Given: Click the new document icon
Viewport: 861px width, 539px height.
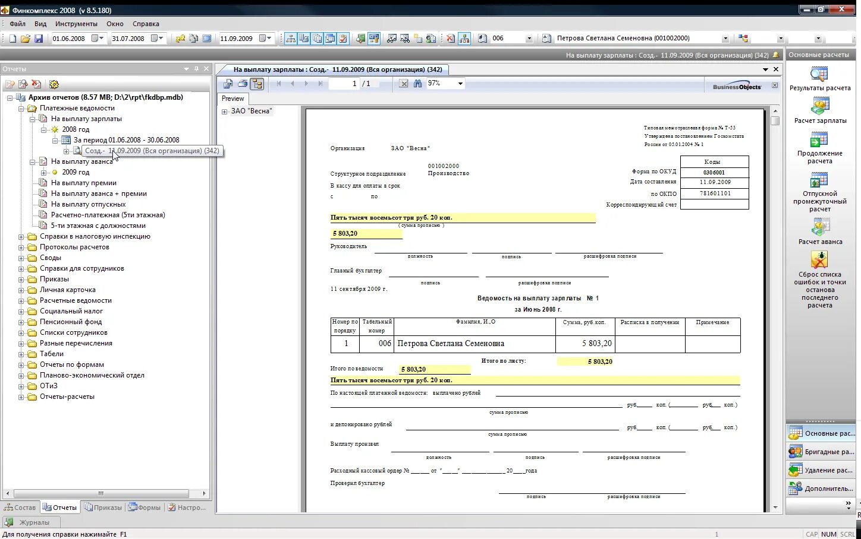Looking at the screenshot, I should point(12,39).
